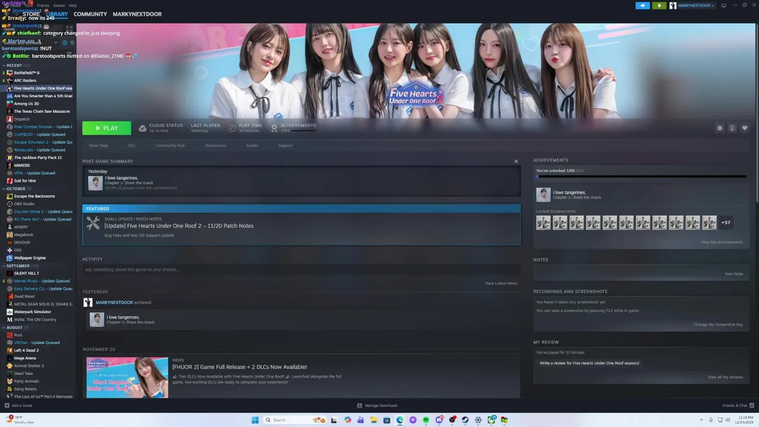The image size is (759, 427).
Task: Click View My Achievements
Action: click(x=722, y=242)
